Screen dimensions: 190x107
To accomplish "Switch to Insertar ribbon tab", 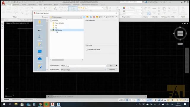I will [x=16, y=5].
